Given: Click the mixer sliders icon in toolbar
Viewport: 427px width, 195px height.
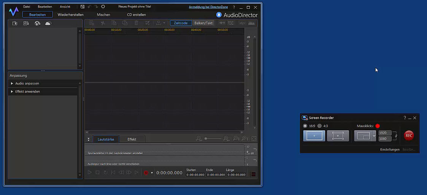Looking at the screenshot, I should click(231, 23).
